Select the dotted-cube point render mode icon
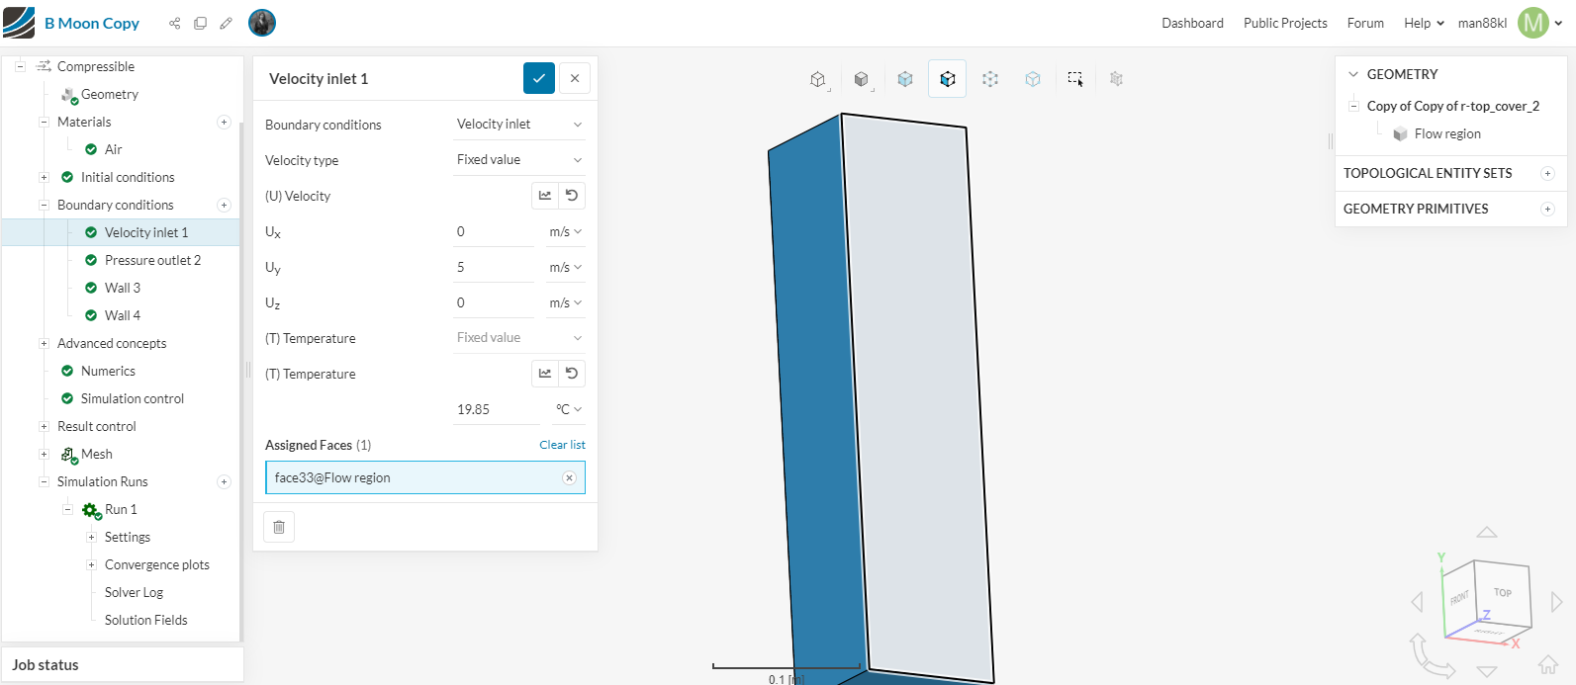The height and width of the screenshot is (685, 1576). pos(990,79)
